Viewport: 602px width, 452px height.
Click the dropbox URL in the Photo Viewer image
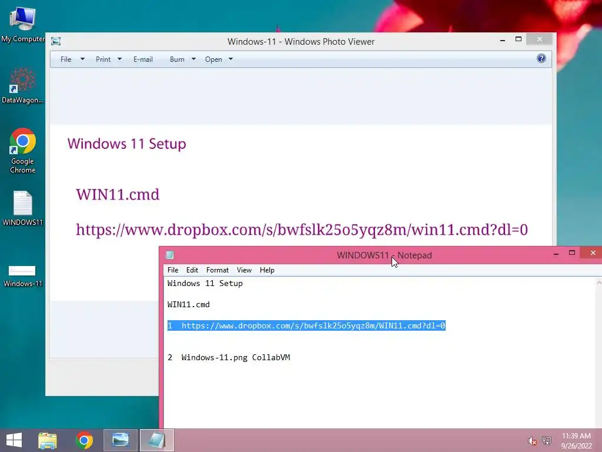coord(302,230)
